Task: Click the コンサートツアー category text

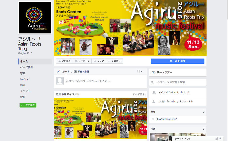Action: click(x=162, y=72)
